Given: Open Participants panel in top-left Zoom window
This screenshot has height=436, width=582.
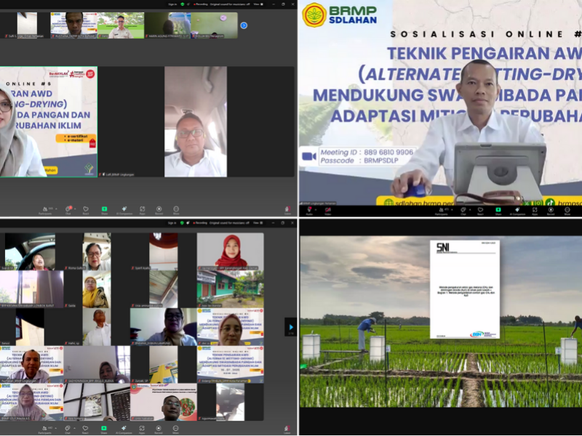Looking at the screenshot, I should point(45,209).
